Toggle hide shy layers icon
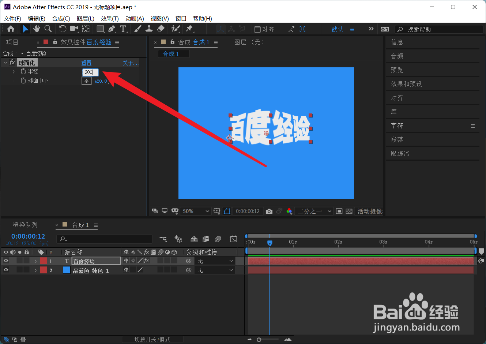 coord(194,239)
